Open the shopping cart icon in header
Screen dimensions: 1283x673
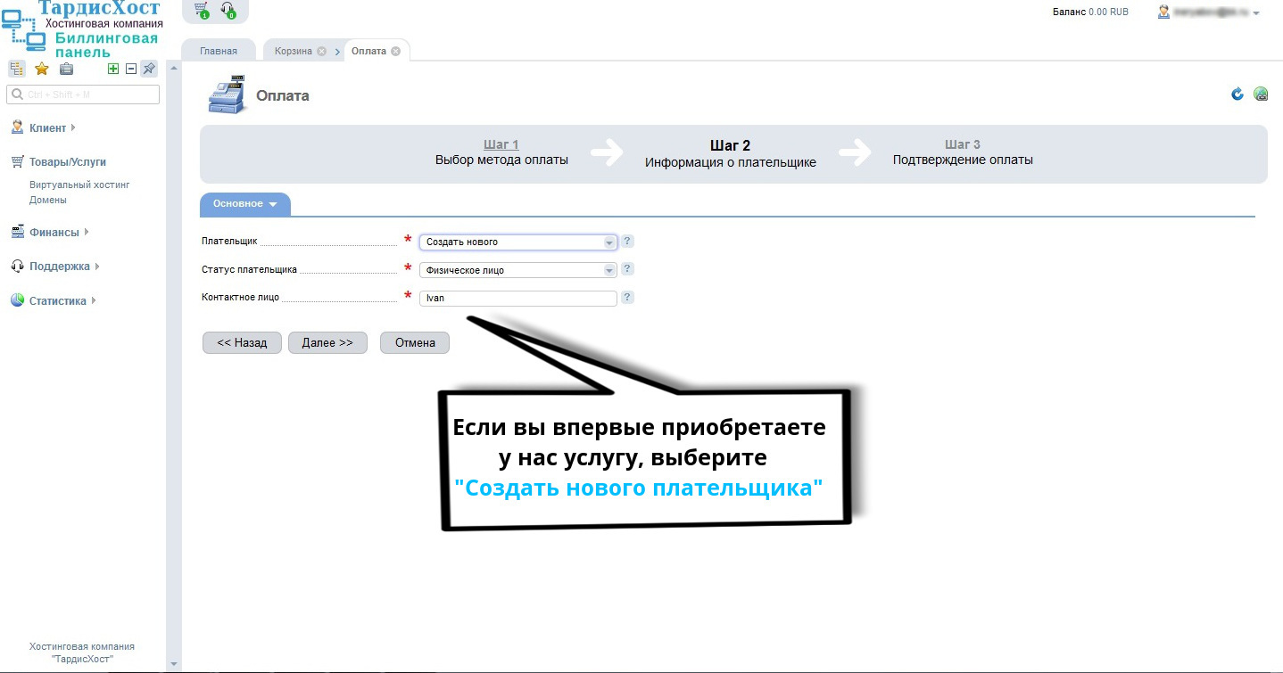[202, 10]
